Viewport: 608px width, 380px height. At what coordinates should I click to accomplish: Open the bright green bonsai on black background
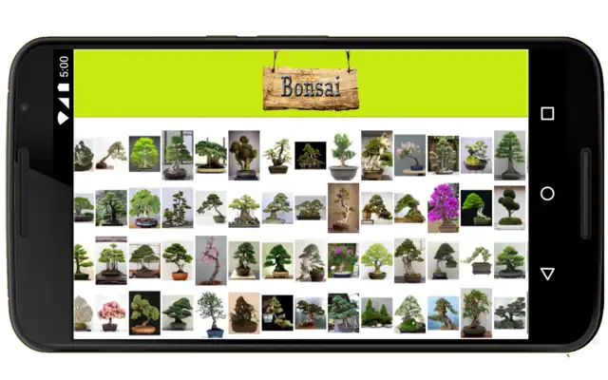476,208
